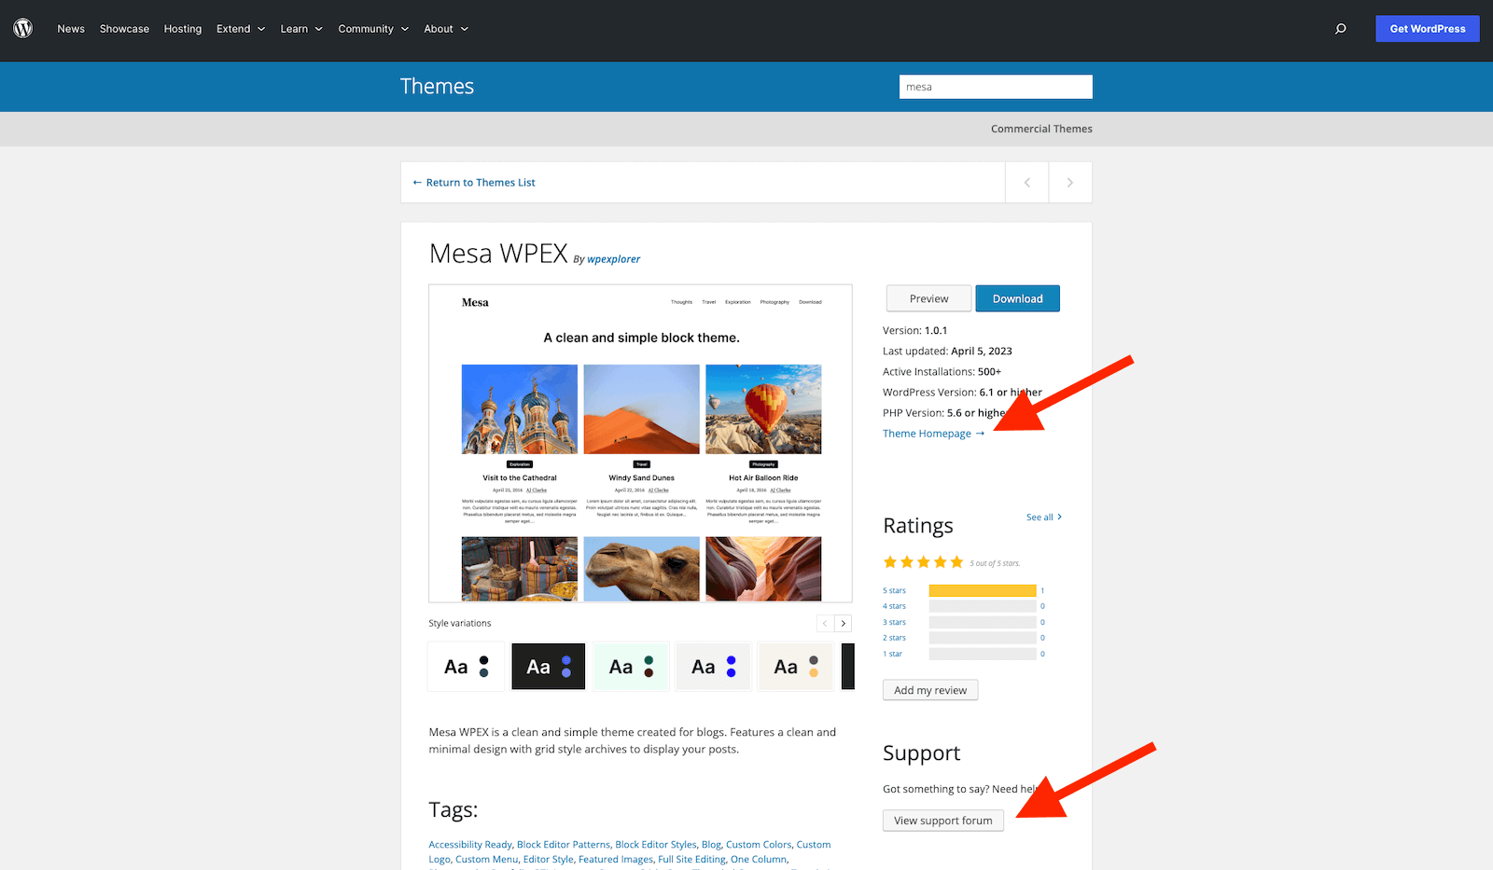
Task: Filter reviews by 4 stars
Action: [894, 606]
